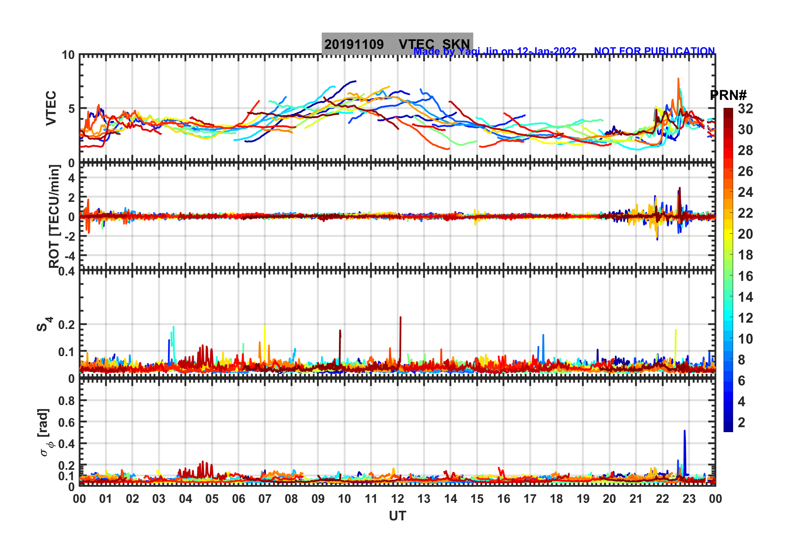Click colorbar tick label 32
The height and width of the screenshot is (540, 795).
point(745,109)
